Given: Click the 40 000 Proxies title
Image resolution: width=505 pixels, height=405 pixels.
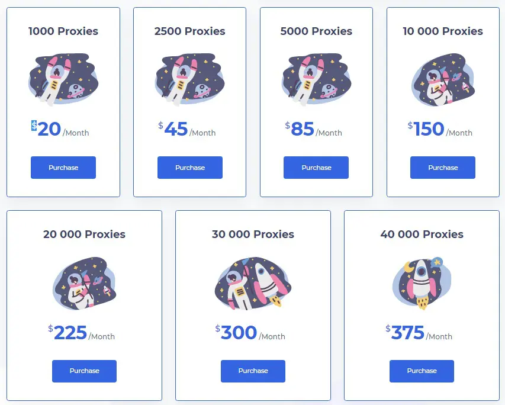Looking at the screenshot, I should point(422,234).
